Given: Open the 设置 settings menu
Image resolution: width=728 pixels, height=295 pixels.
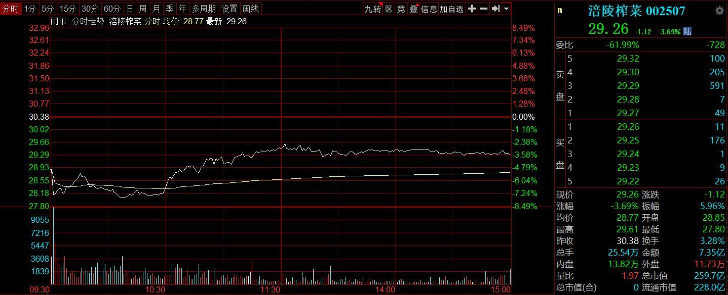Looking at the screenshot, I should click(229, 9).
